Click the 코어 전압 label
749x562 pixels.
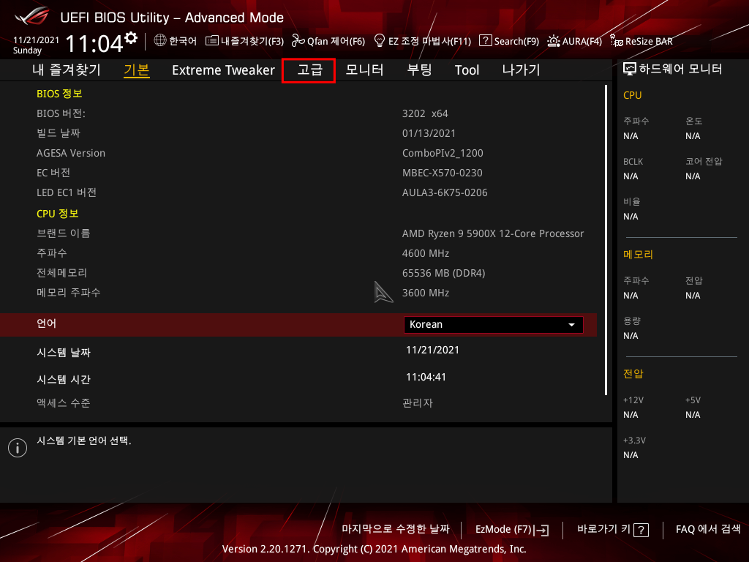[704, 162]
